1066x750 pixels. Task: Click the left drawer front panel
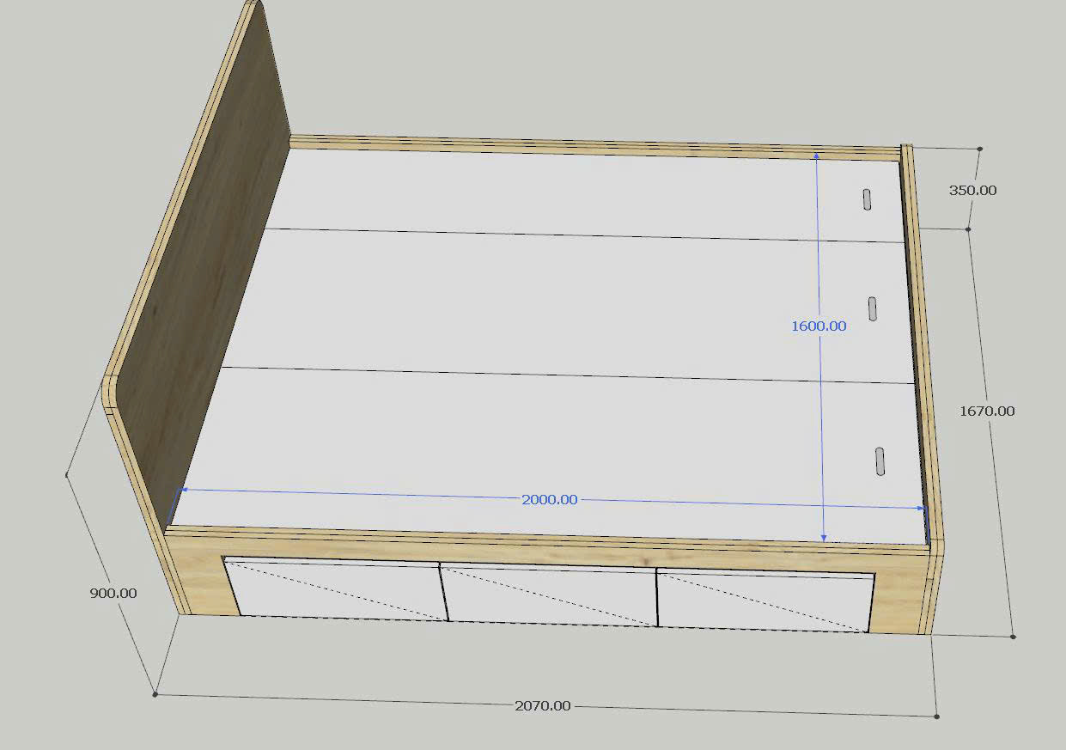[335, 589]
